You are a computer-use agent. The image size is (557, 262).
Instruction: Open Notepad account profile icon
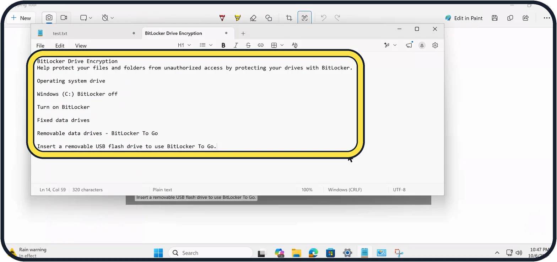(x=422, y=45)
